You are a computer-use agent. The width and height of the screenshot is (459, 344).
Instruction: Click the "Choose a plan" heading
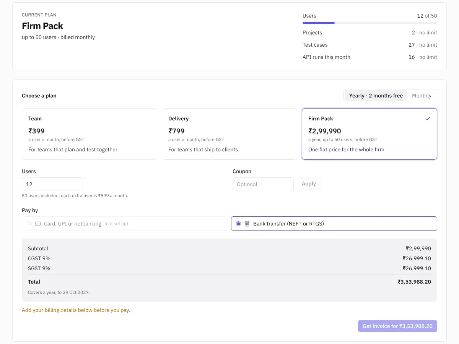(x=39, y=96)
